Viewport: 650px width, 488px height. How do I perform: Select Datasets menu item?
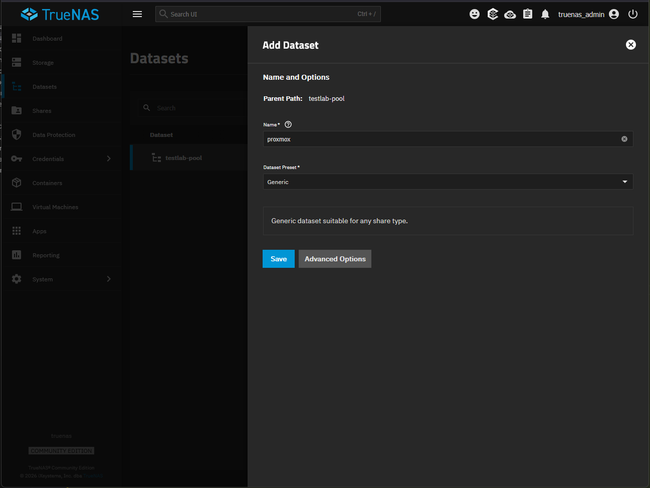pyautogui.click(x=61, y=86)
